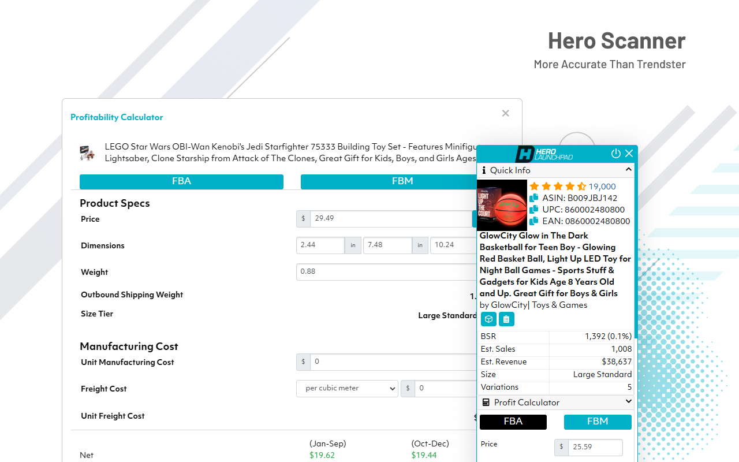Copy the ASIN using its copy icon
Viewport: 739px width, 462px height.
pyautogui.click(x=534, y=198)
